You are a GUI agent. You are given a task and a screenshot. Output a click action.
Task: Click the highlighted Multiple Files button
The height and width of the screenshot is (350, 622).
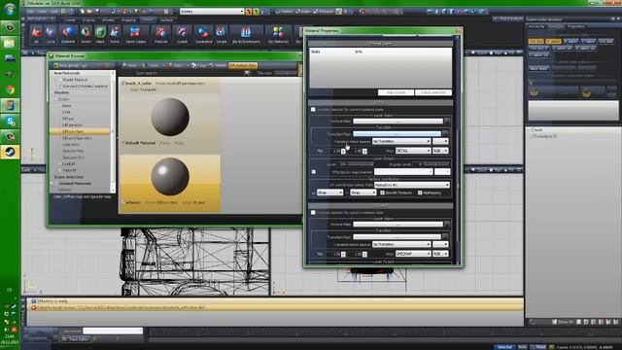click(243, 65)
